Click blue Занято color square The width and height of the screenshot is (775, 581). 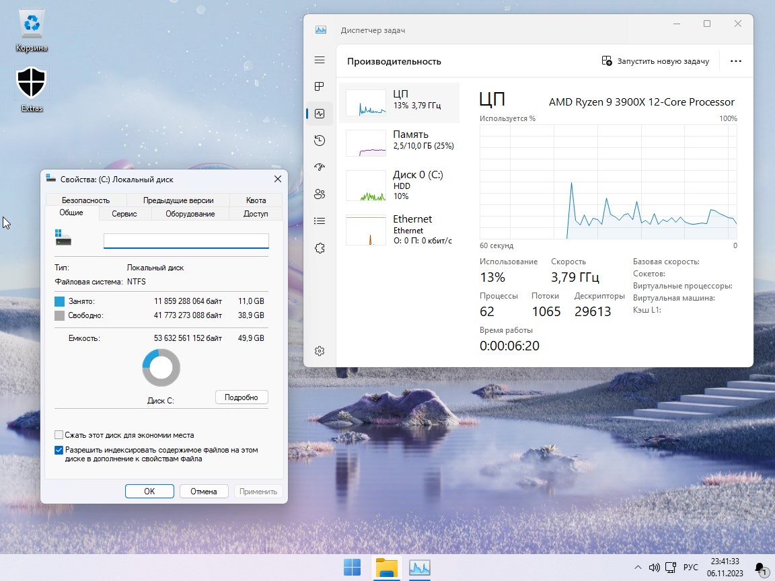[x=59, y=301]
